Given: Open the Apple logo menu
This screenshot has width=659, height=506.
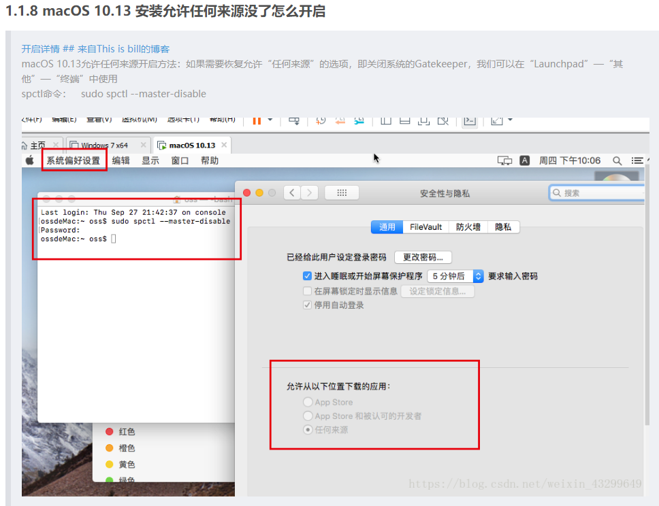Looking at the screenshot, I should click(29, 161).
